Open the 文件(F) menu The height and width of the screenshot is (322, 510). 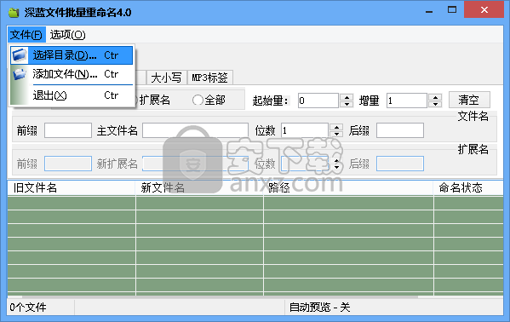coord(26,35)
